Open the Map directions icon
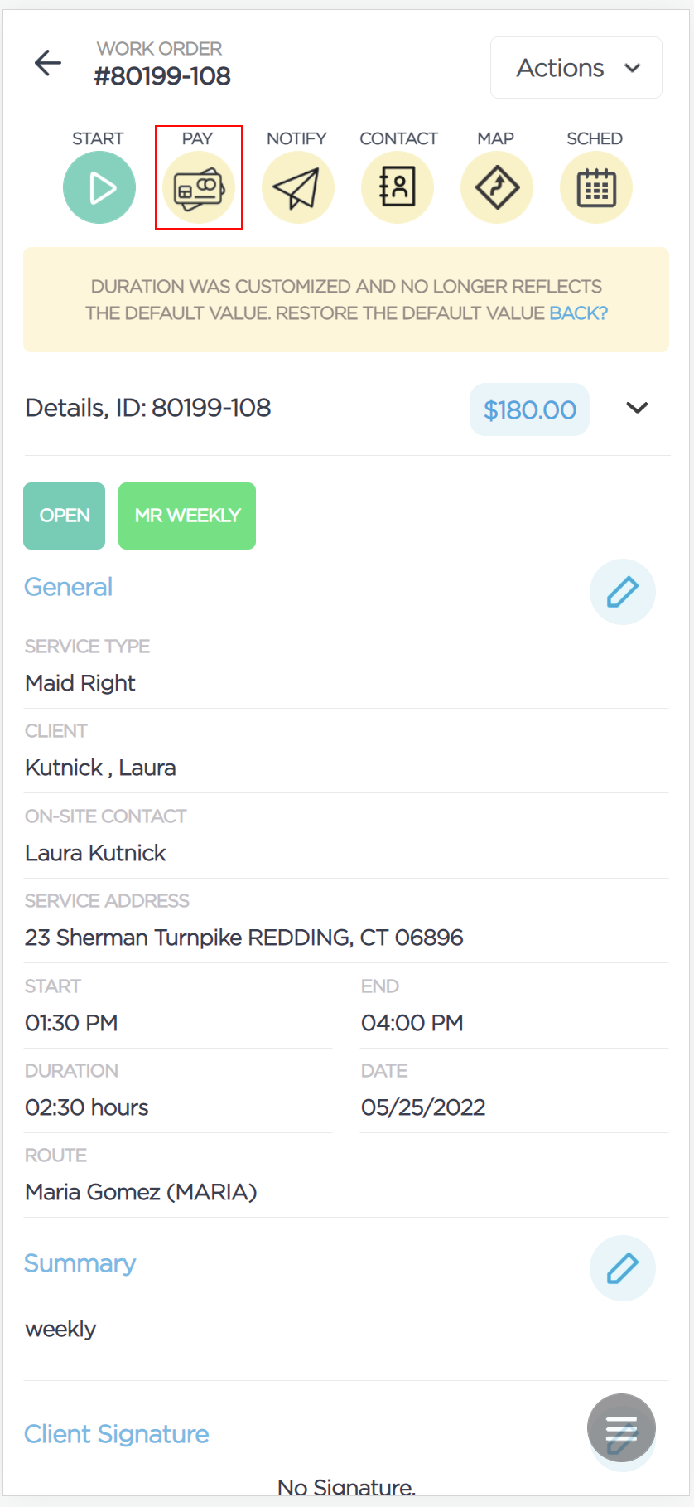The image size is (694, 1507). tap(497, 187)
